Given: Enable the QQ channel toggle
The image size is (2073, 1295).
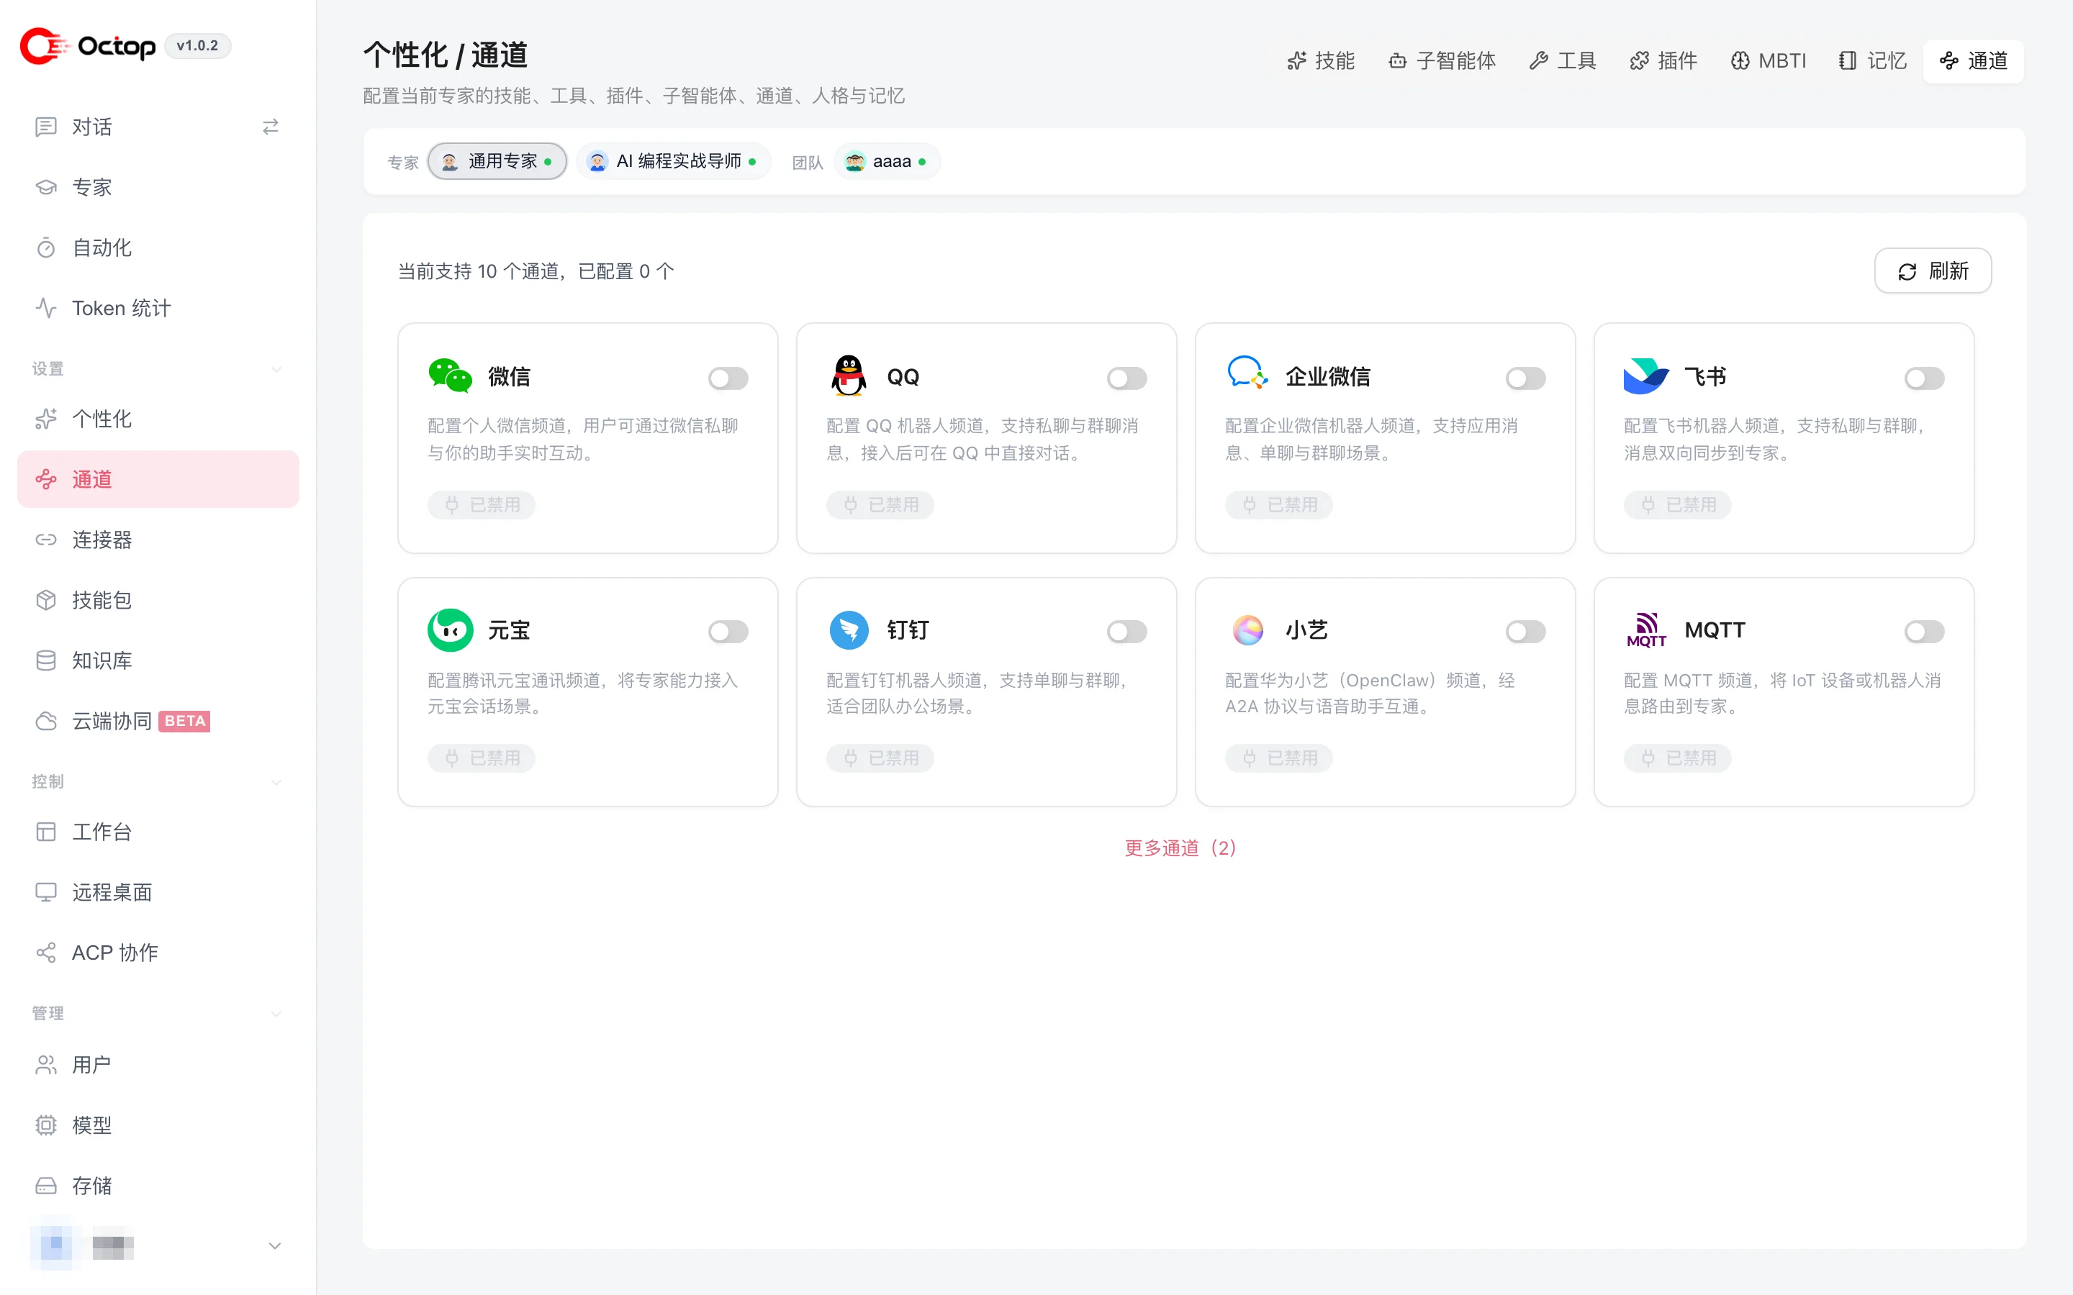Looking at the screenshot, I should 1126,378.
